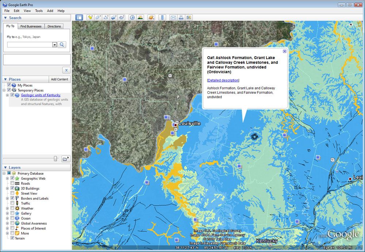The image size is (365, 252).
Task: Switch to Find Businesses tab
Action: 31,26
